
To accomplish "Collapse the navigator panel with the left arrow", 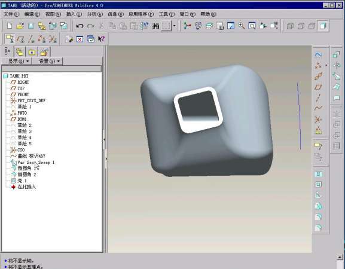I will coord(104,139).
